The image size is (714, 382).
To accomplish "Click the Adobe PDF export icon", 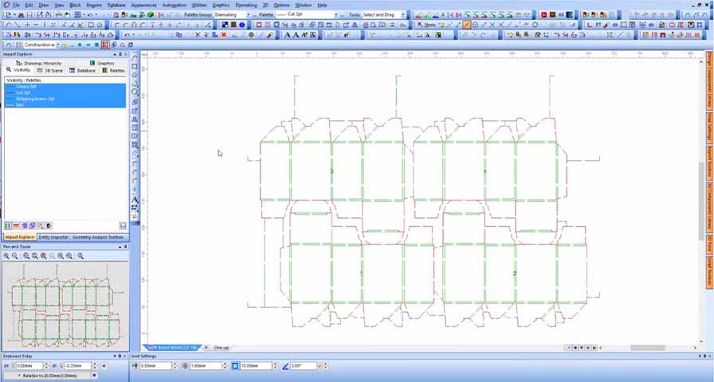I will (x=543, y=14).
